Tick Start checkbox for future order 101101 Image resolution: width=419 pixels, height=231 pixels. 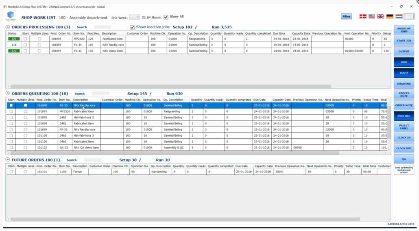[11, 172]
